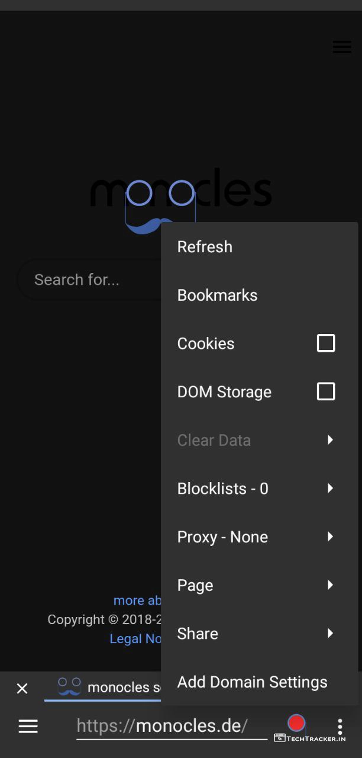Viewport: 362px width, 758px height.
Task: Expand the Blocklists submenu arrow
Action: coord(330,489)
